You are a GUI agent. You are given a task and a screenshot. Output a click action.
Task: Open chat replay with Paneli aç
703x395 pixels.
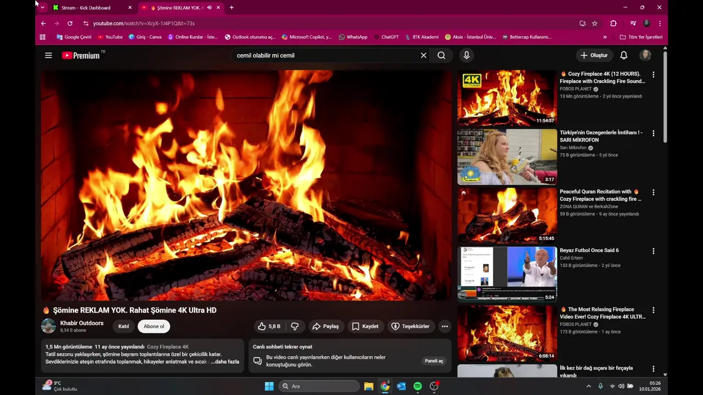coord(434,361)
